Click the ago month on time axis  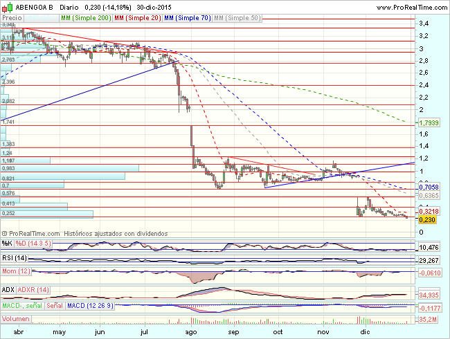click(x=191, y=332)
